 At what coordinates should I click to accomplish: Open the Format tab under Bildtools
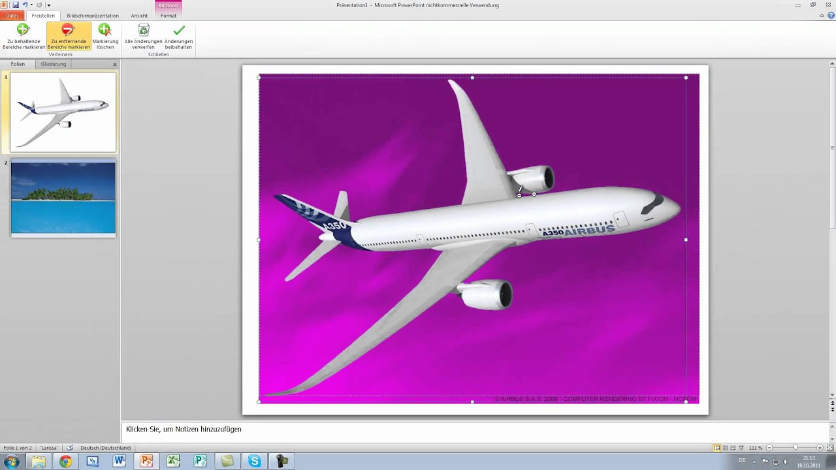(169, 16)
